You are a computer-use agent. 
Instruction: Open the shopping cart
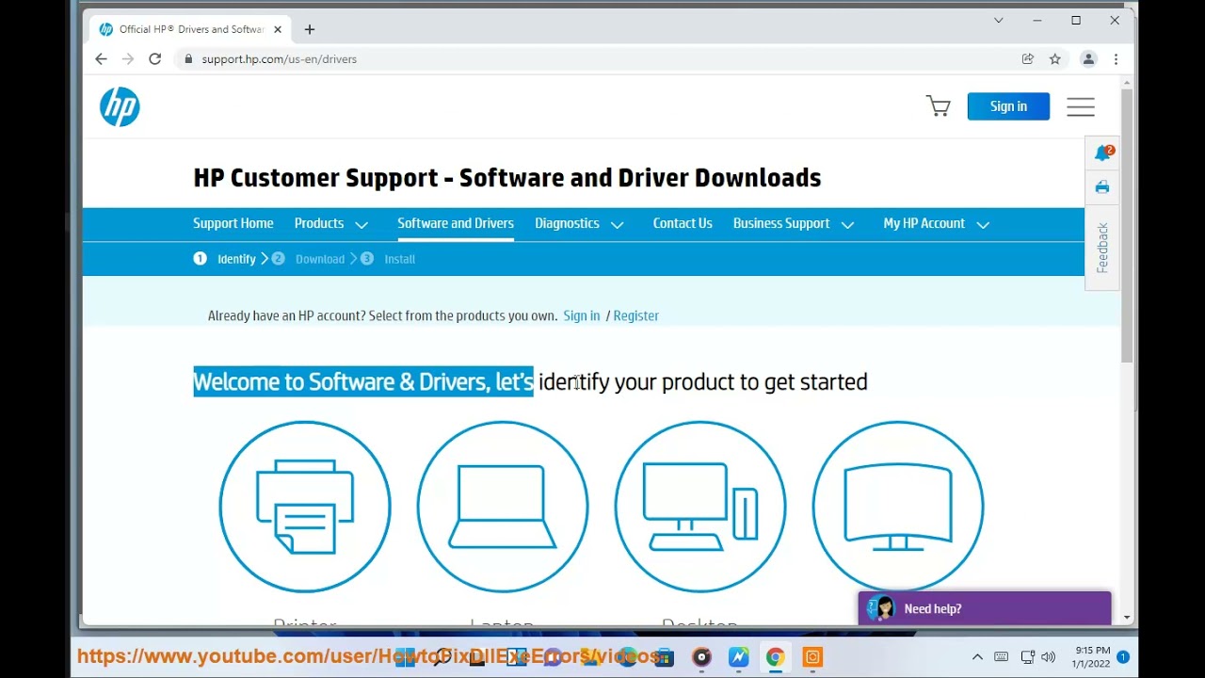point(938,106)
